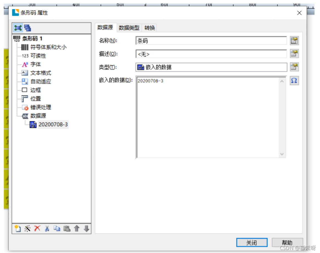This screenshot has width=320, height=253.
Task: Select 条形码 1 root tree node
Action: (32, 38)
